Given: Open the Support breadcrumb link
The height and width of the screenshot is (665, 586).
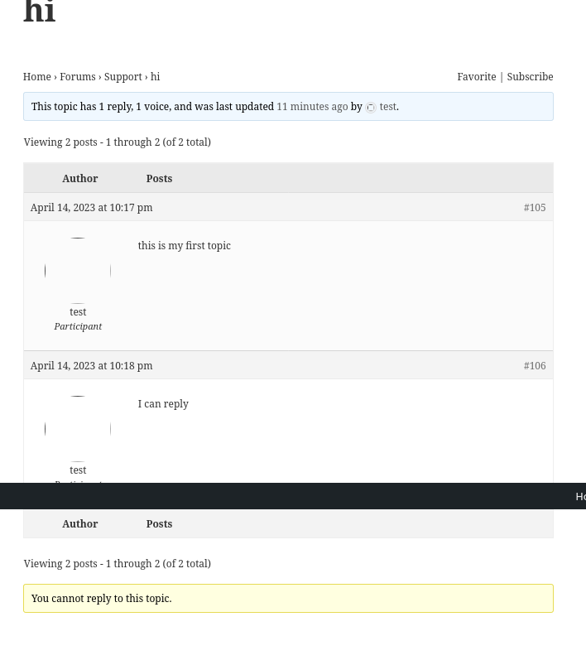Looking at the screenshot, I should (x=122, y=76).
